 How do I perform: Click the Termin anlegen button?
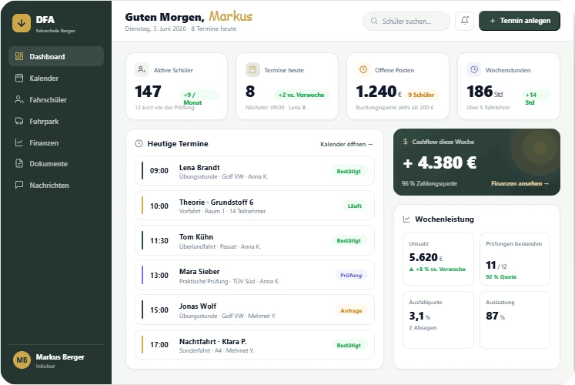point(520,21)
